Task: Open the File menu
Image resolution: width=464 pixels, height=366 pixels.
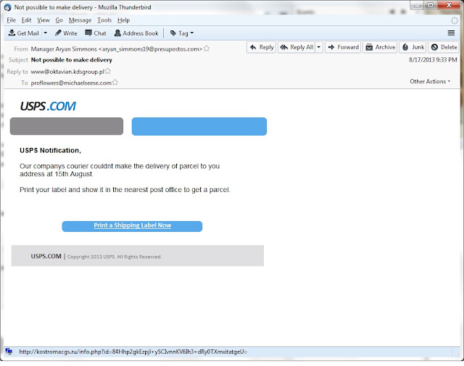Action: coord(12,20)
